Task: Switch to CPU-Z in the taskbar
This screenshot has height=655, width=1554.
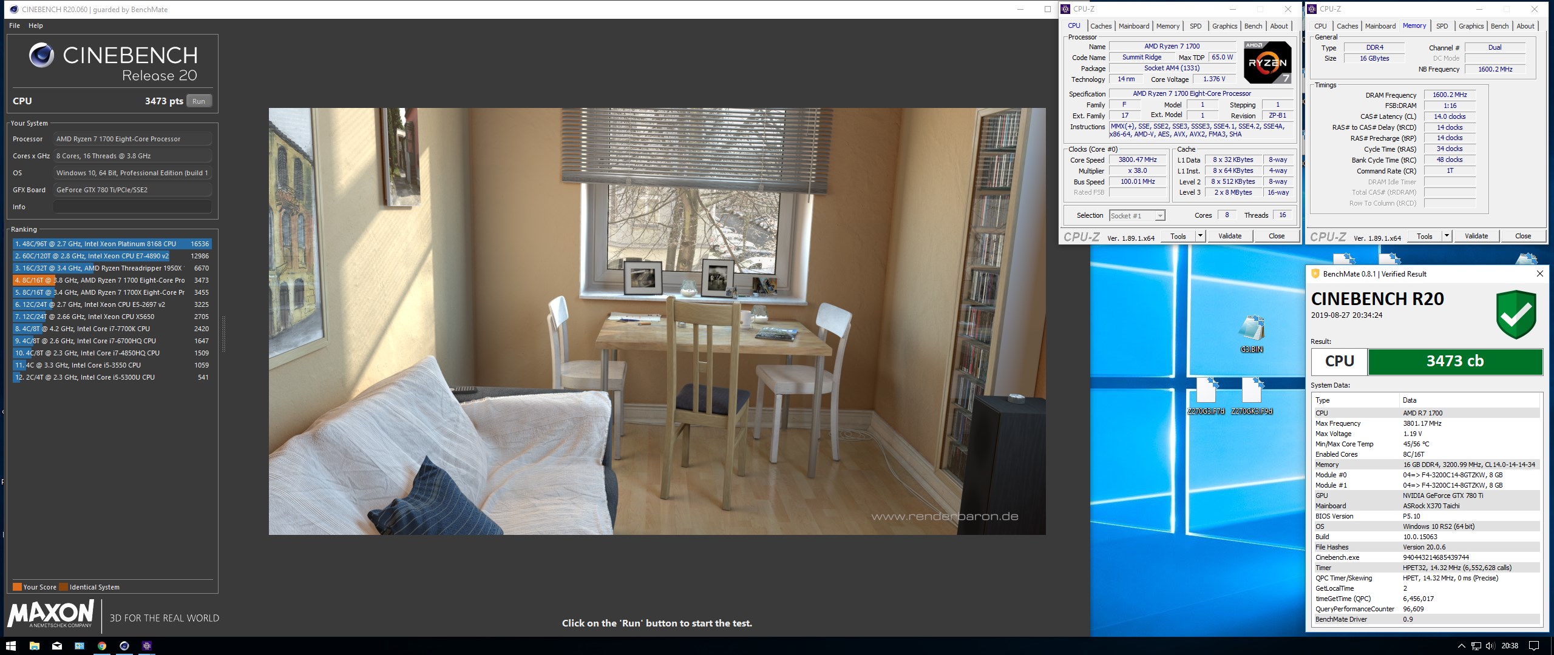Action: (x=147, y=646)
